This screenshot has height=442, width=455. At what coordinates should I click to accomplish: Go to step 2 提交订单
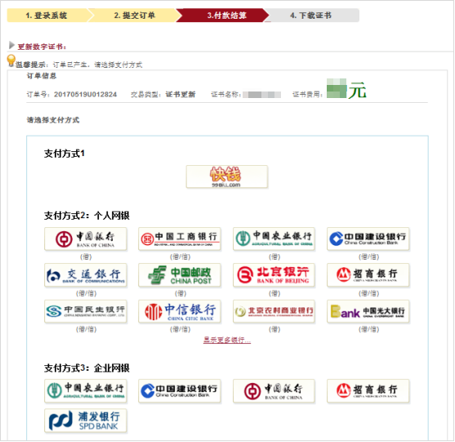click(x=135, y=16)
